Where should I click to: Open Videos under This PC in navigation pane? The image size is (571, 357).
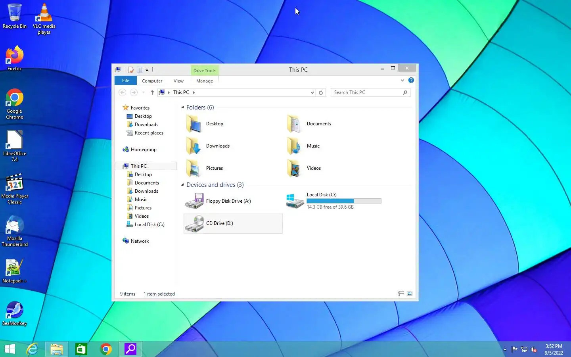[142, 216]
